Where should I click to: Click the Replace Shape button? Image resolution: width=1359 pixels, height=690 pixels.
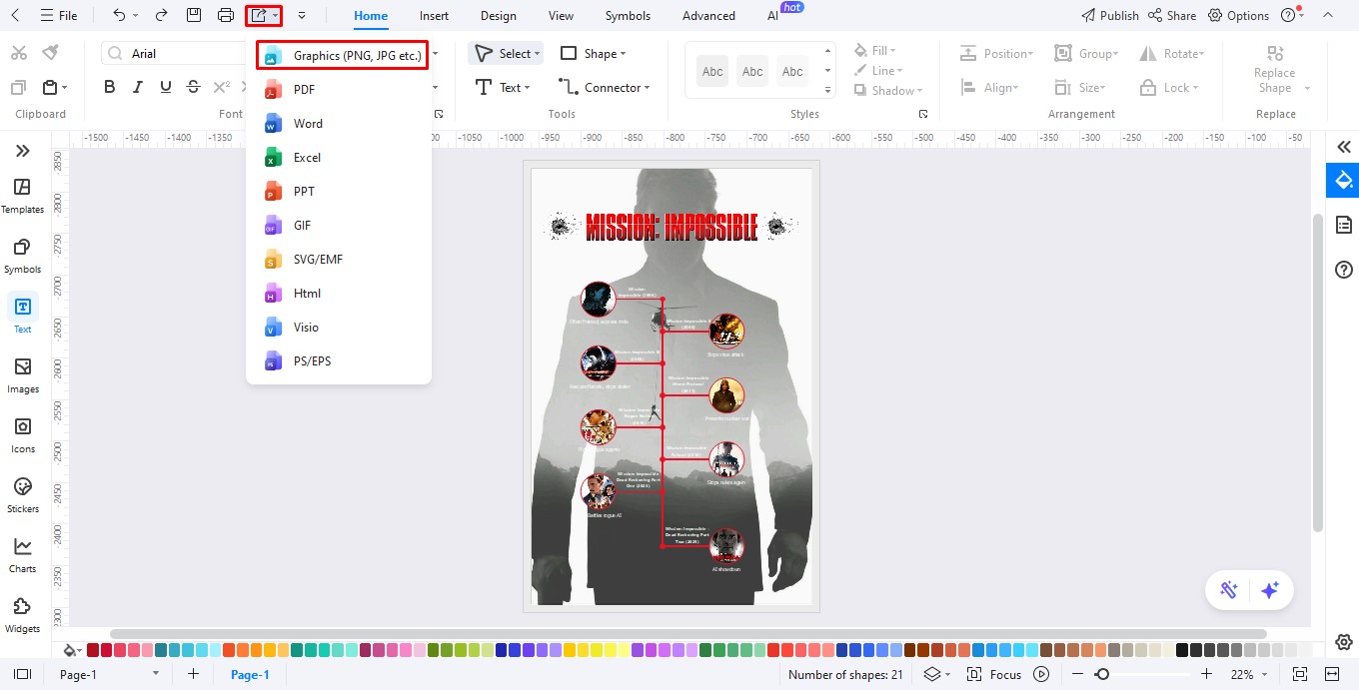pos(1275,72)
